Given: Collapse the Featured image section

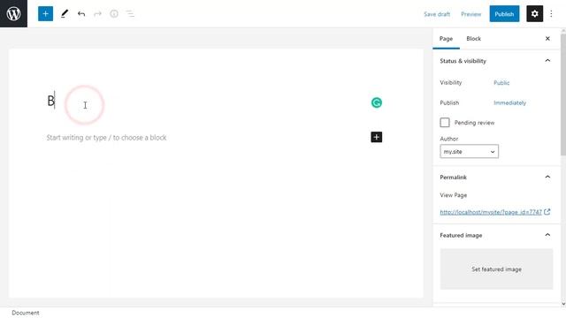Looking at the screenshot, I should click(x=547, y=235).
